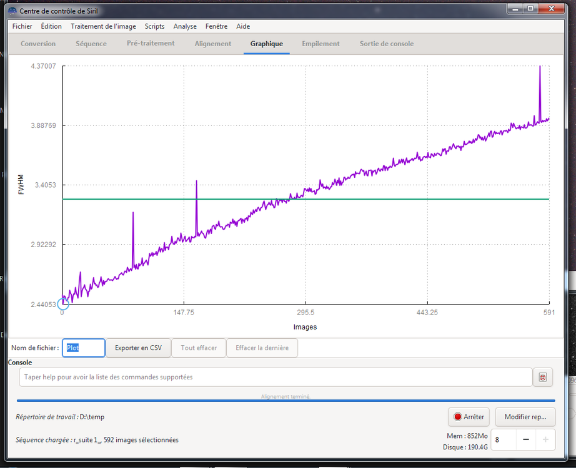The image size is (576, 468).
Task: Click the Mem : 852Mo indicator
Action: coord(467,436)
